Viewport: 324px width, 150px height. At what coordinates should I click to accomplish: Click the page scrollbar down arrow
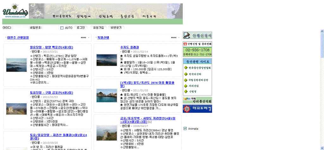(x=322, y=148)
